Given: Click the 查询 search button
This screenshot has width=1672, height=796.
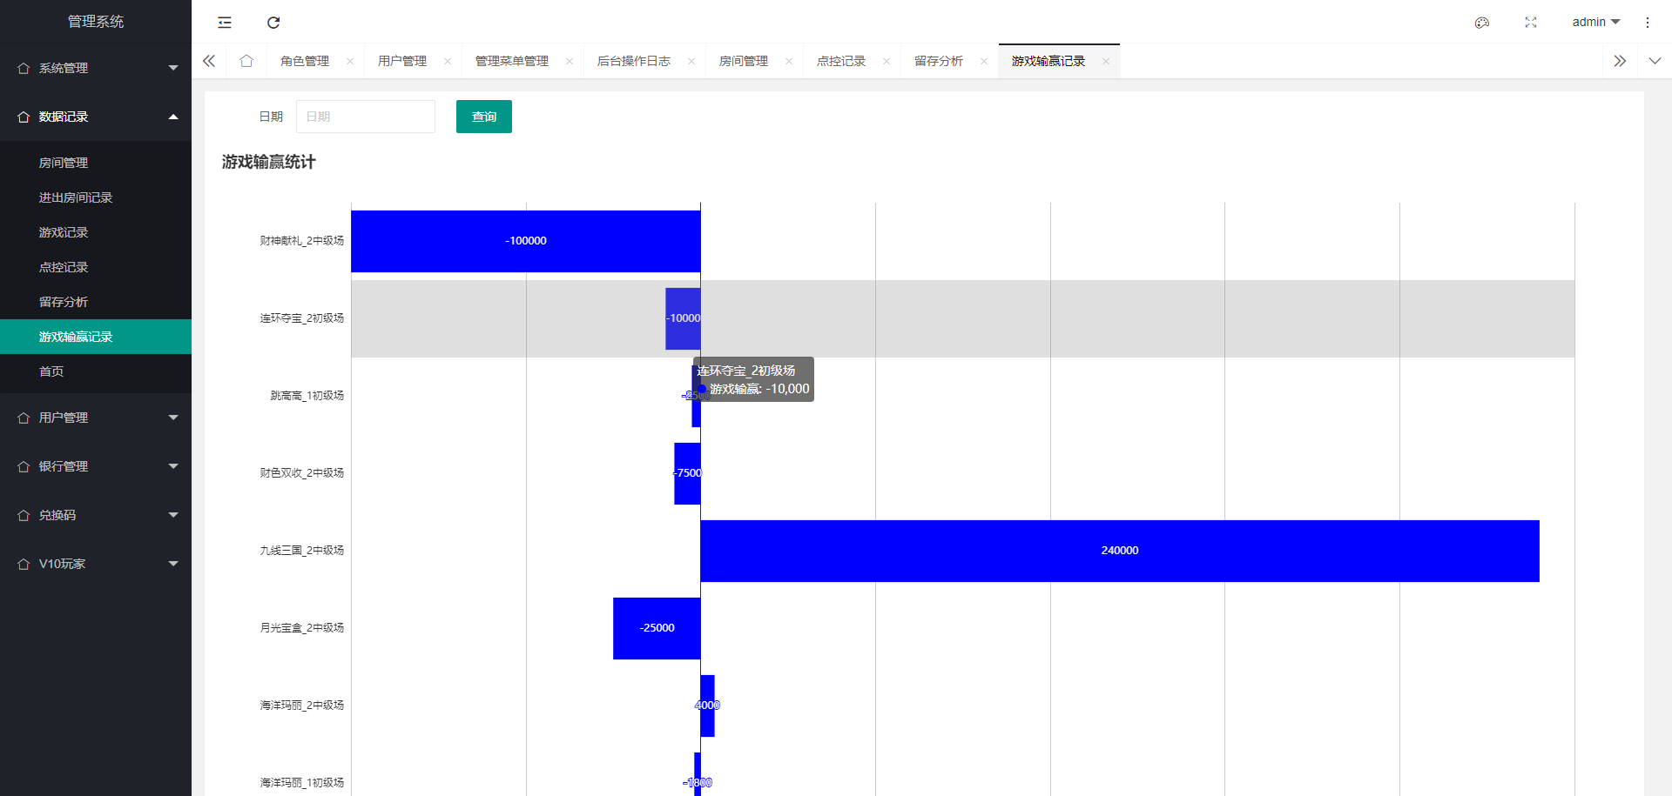Looking at the screenshot, I should click(x=483, y=116).
